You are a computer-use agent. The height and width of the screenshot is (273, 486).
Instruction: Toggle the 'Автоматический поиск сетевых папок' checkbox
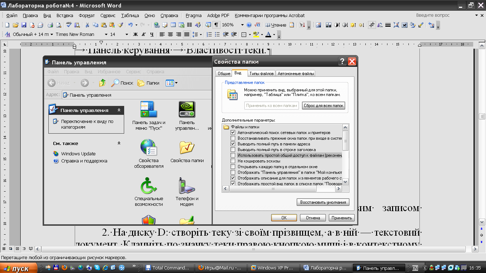point(233,133)
